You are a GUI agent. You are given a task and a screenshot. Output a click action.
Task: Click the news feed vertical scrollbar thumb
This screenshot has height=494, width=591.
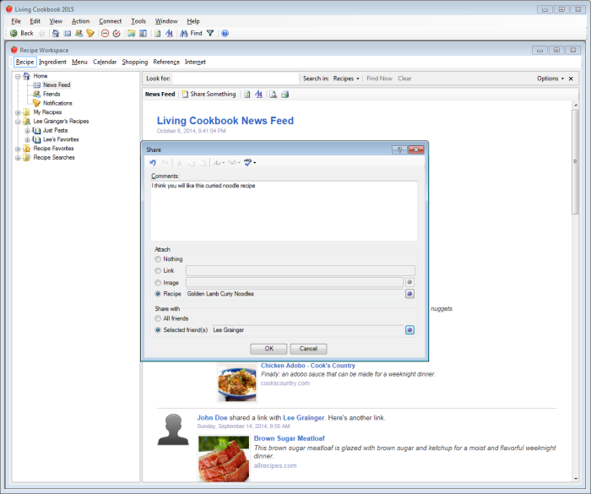point(575,162)
